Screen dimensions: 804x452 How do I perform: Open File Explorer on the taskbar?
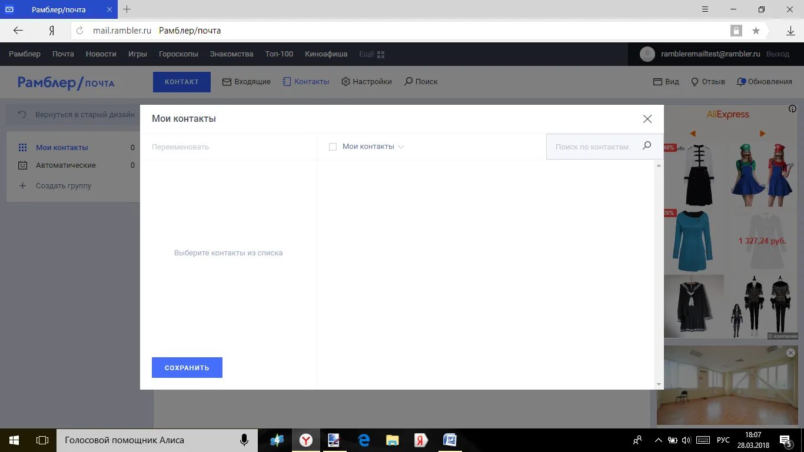(x=392, y=440)
